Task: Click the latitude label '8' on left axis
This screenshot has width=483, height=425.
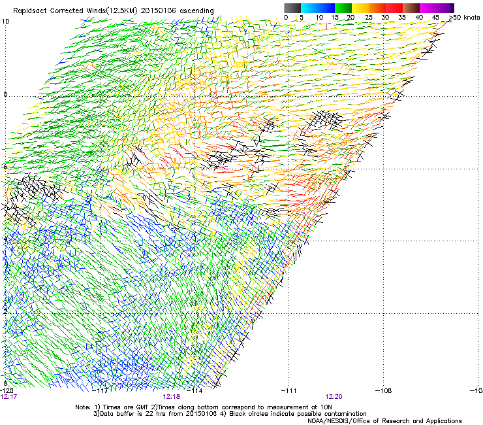Action: [5, 94]
